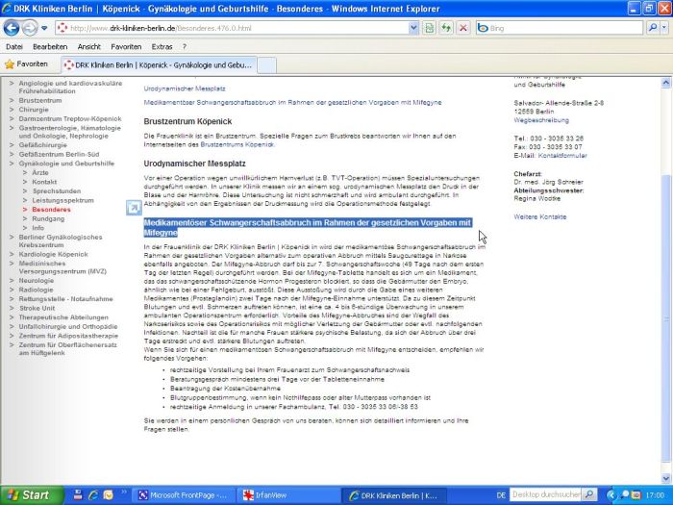Open the Extras menu

[162, 47]
